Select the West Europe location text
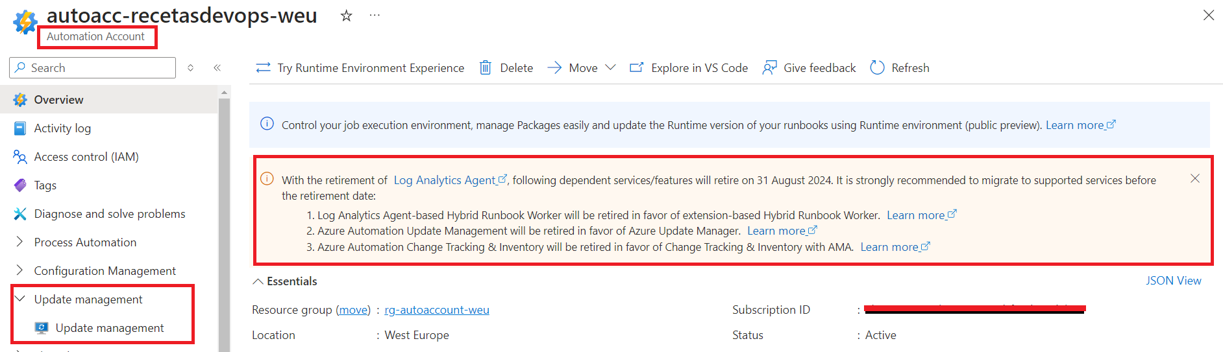This screenshot has width=1223, height=352. (417, 335)
